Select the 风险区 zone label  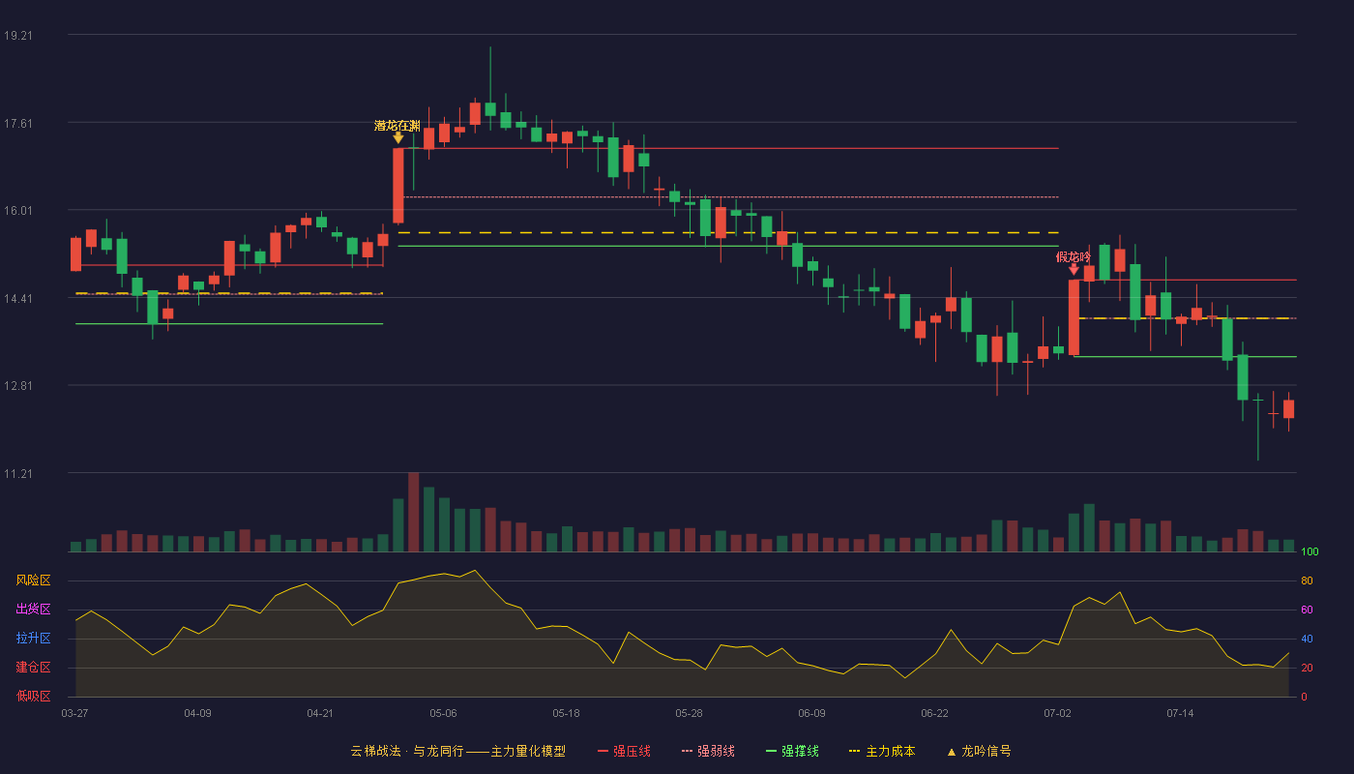pos(33,580)
